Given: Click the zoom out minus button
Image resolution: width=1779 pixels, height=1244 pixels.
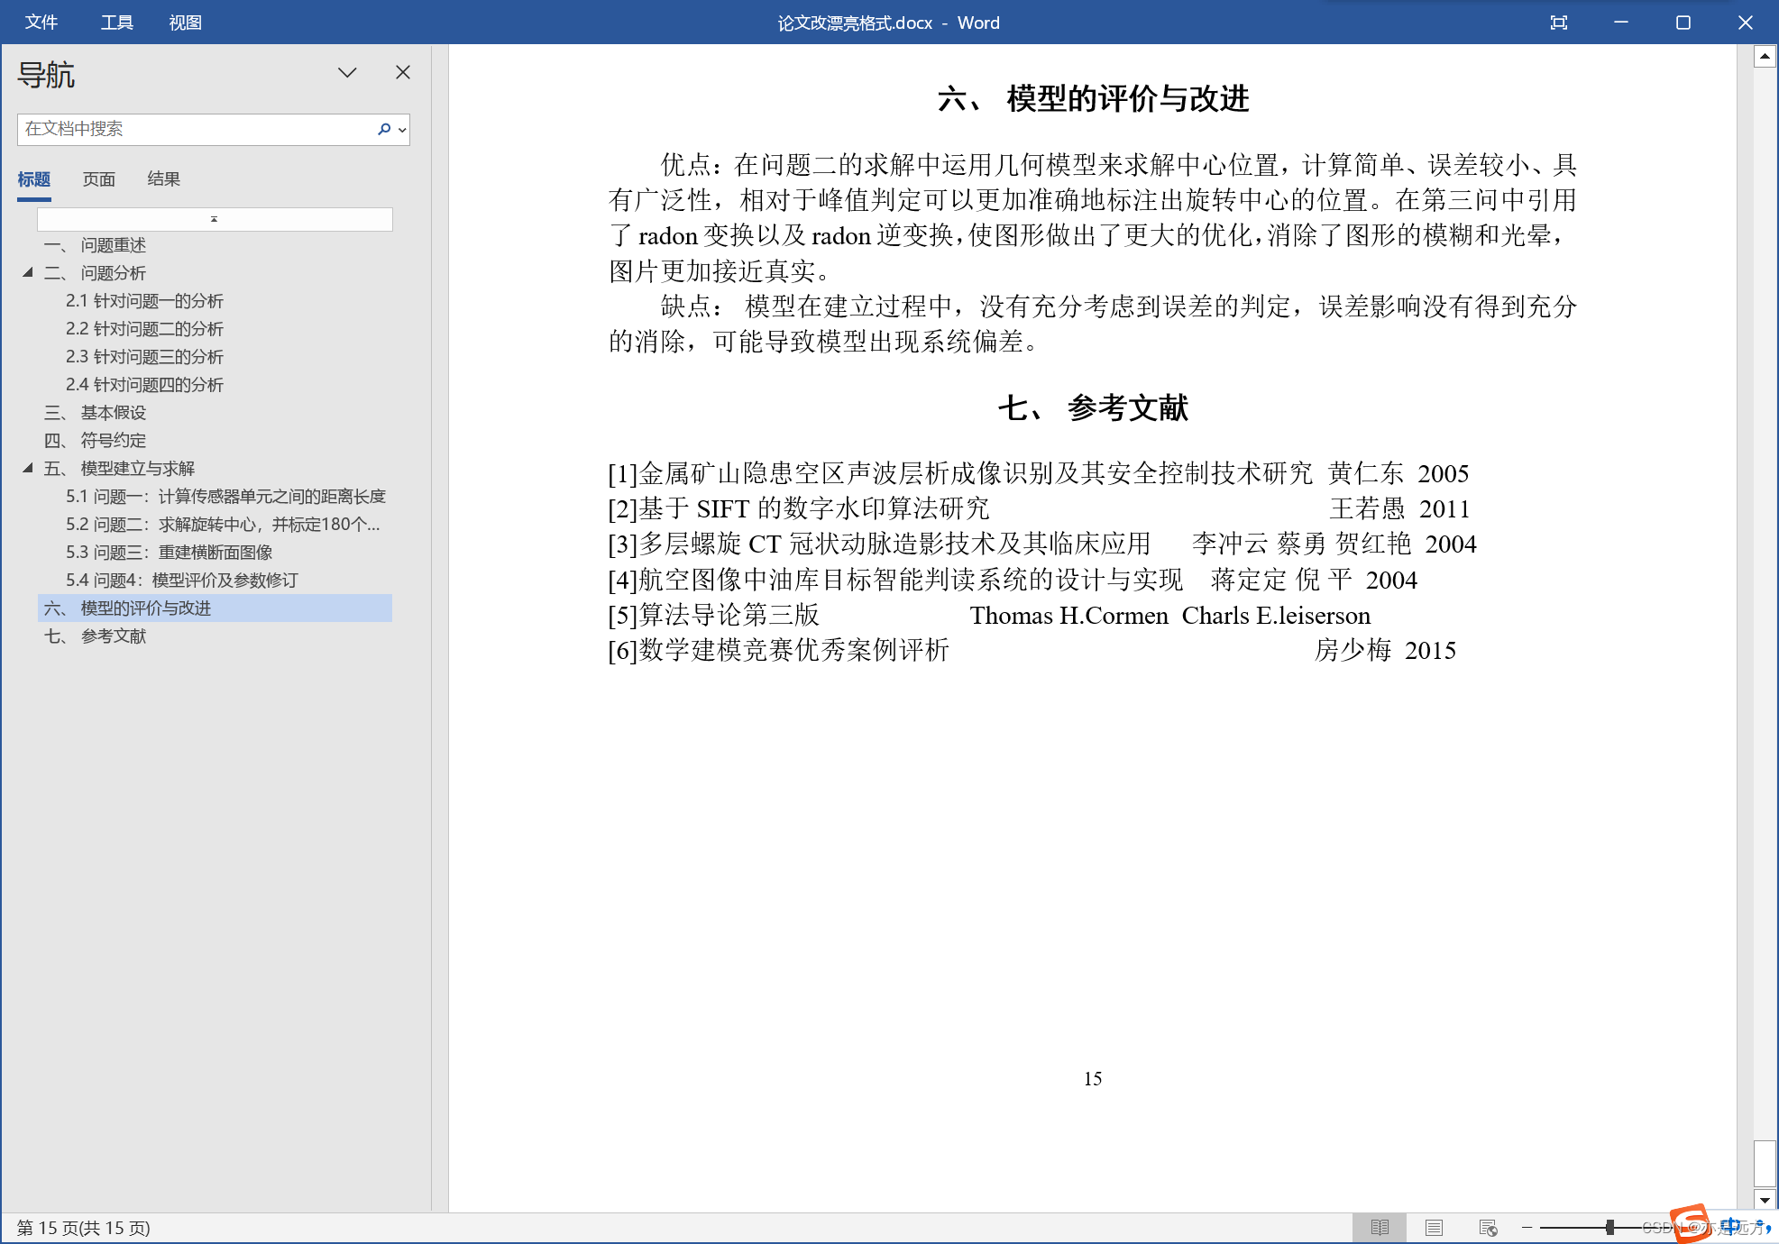Looking at the screenshot, I should pyautogui.click(x=1527, y=1228).
